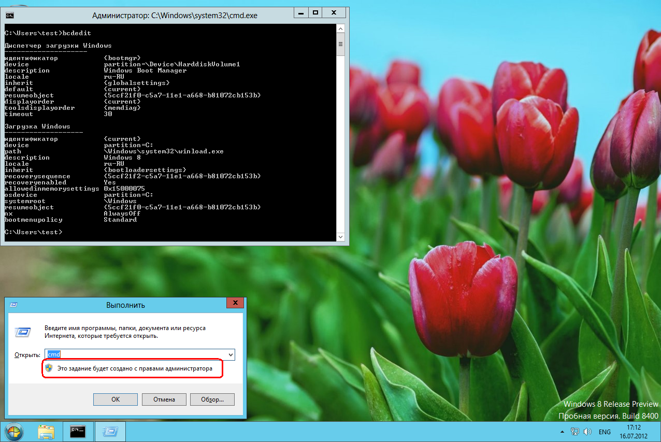Expand the Открыть combo box dropdown
The width and height of the screenshot is (661, 442).
pos(231,355)
